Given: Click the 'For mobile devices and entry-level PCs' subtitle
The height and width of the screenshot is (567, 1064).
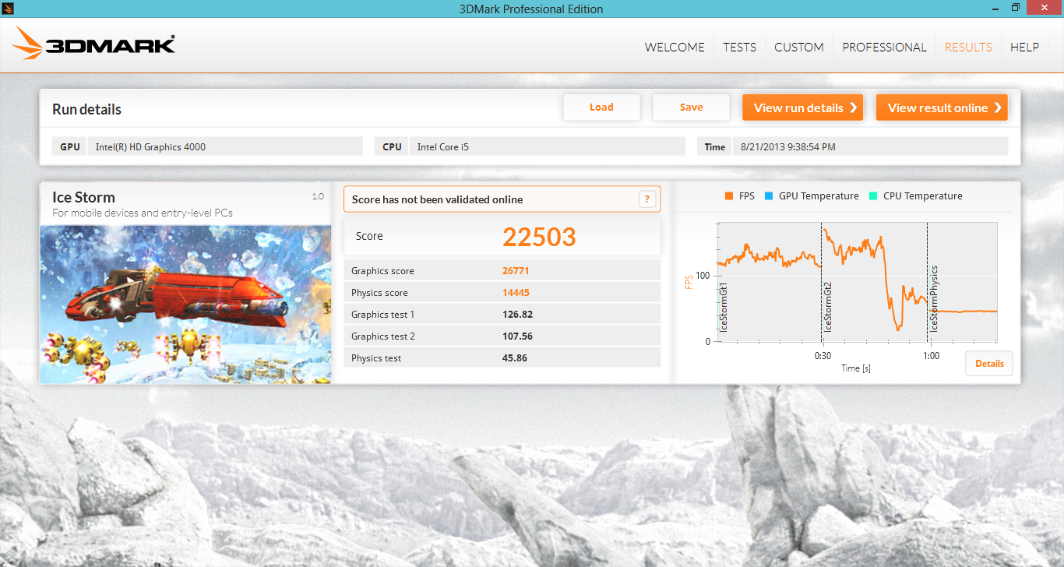Looking at the screenshot, I should pos(143,213).
